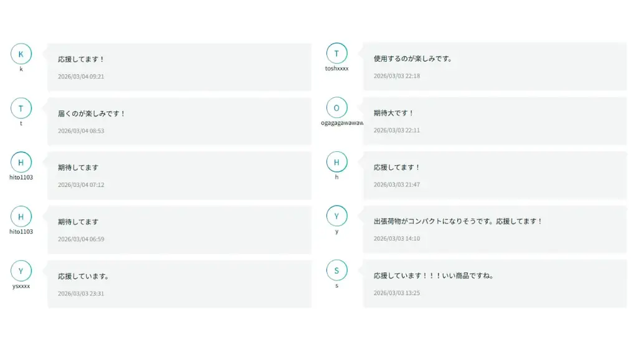Viewport: 638px width, 350px height.
Task: Click the "T" avatar above username "t"
Action: 21,108
